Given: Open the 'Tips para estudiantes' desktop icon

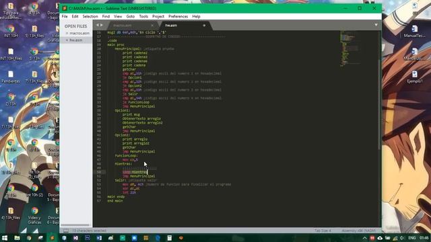Looking at the screenshot, I should point(11,11).
